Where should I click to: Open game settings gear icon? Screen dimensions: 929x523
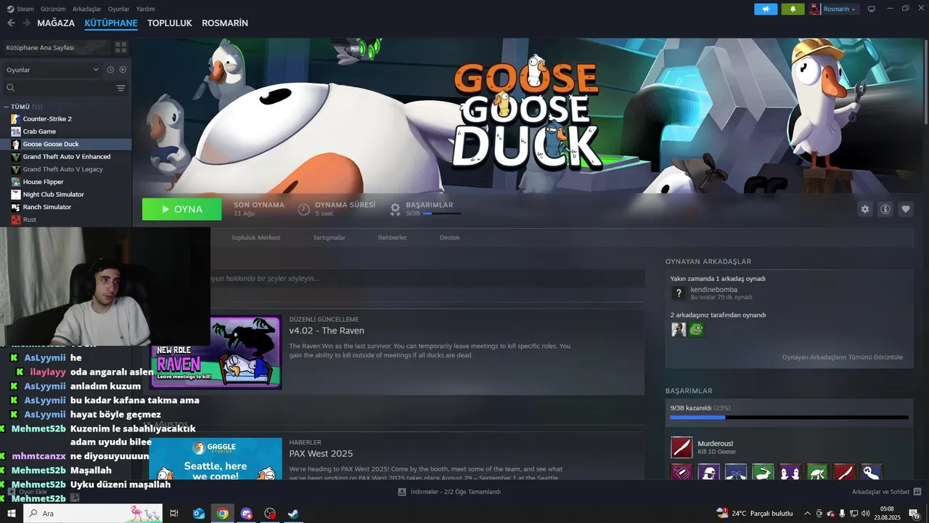pyautogui.click(x=864, y=209)
